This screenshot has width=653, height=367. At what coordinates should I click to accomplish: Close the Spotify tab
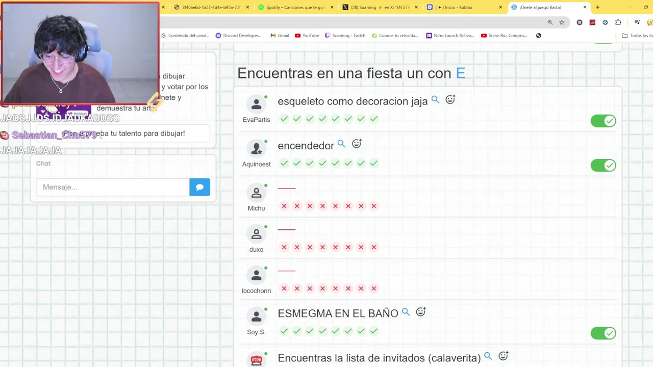click(x=332, y=7)
